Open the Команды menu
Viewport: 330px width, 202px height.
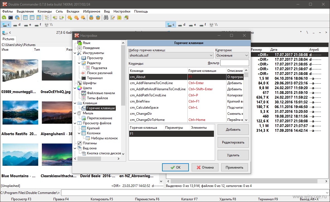45,11
